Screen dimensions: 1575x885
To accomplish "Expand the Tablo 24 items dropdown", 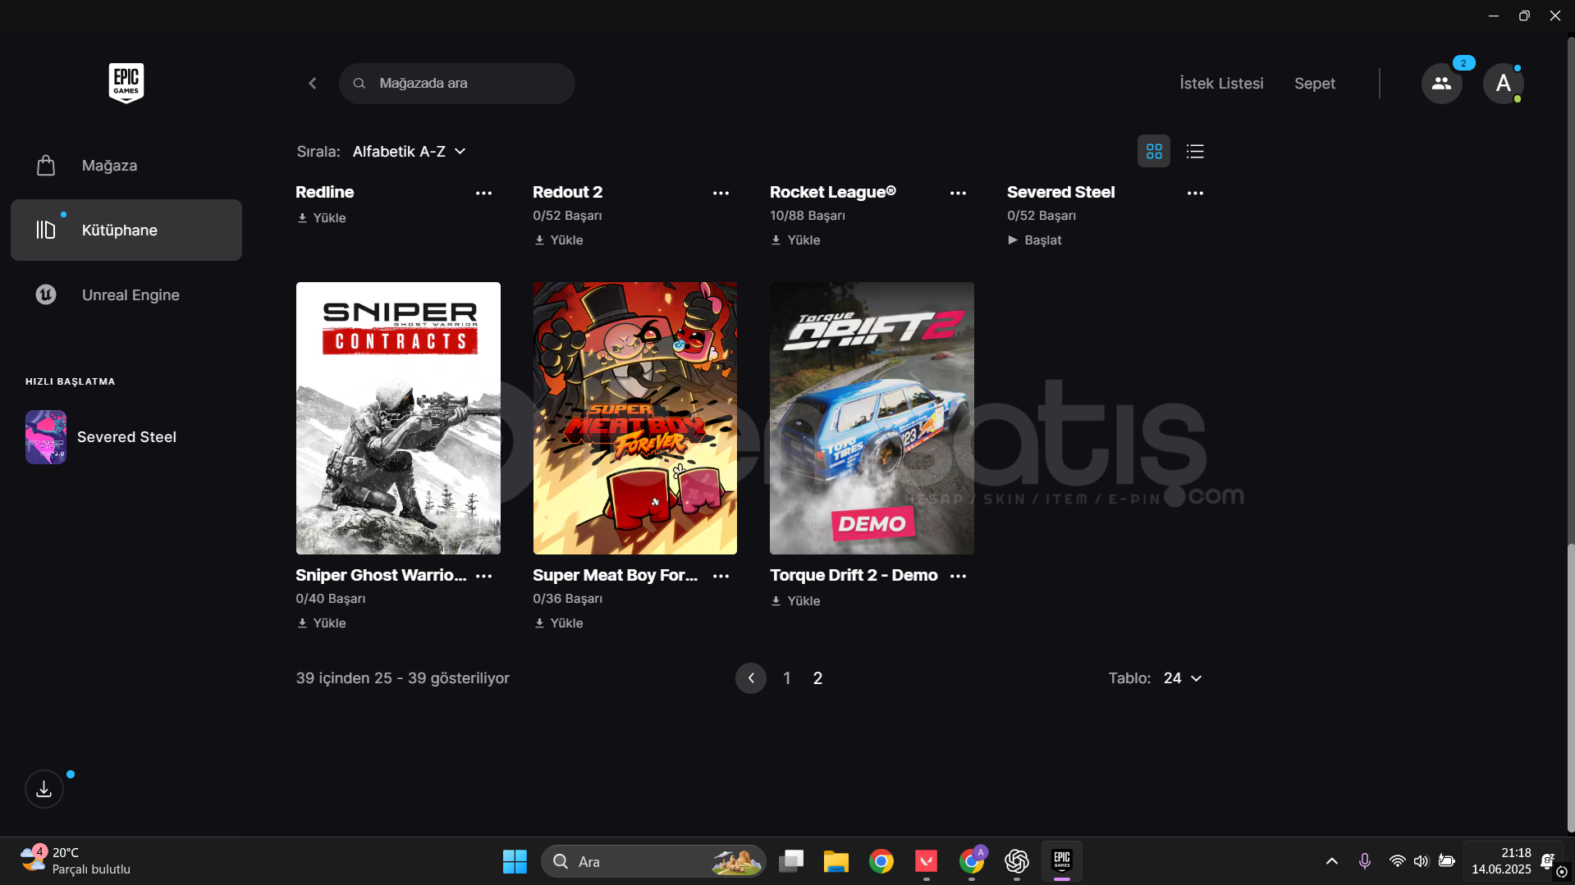I will pyautogui.click(x=1183, y=678).
